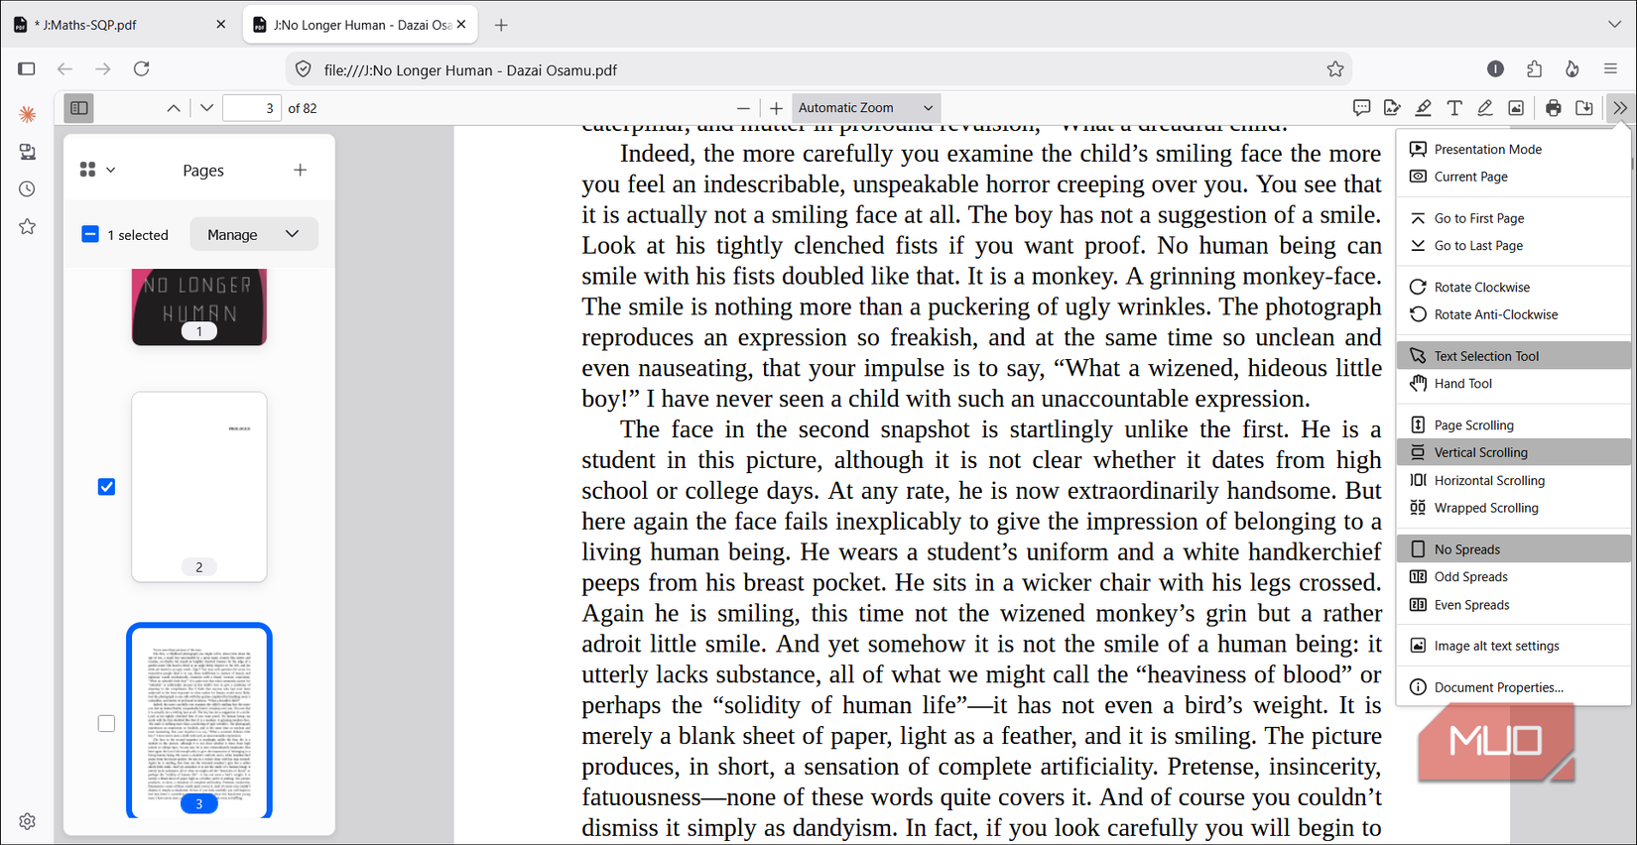Save the PDF with download icon

pos(1584,108)
